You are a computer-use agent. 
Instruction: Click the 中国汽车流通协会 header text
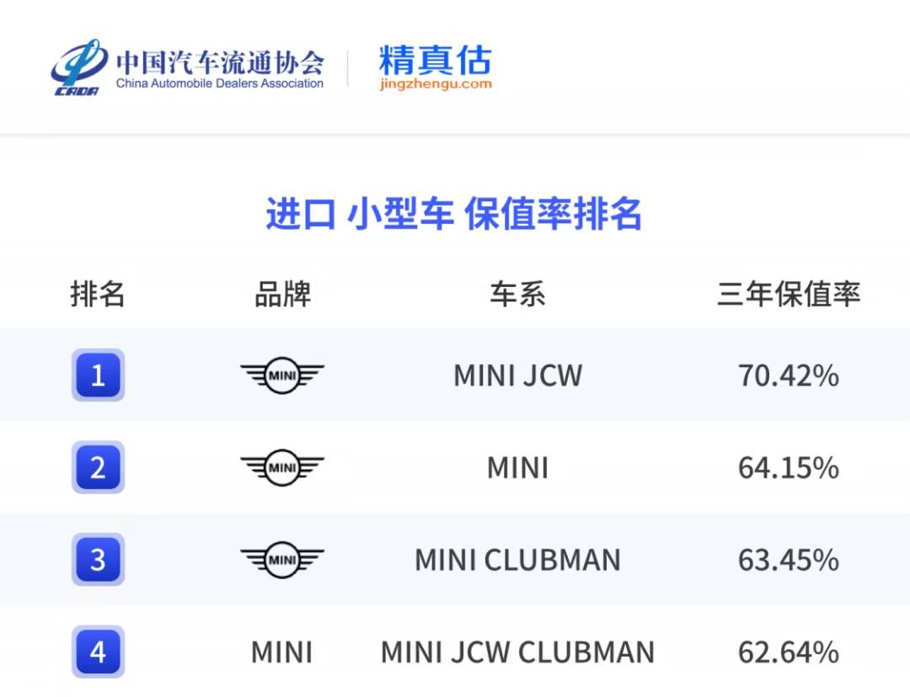pos(220,61)
